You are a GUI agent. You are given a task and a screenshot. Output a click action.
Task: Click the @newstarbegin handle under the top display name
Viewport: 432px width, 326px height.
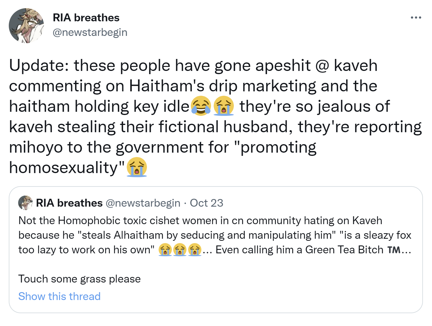(x=90, y=32)
